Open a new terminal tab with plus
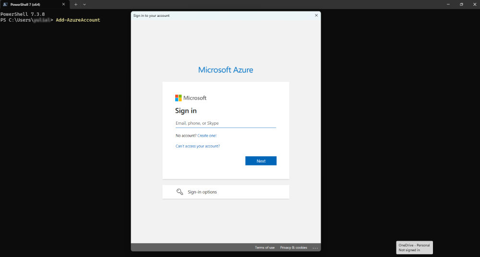480x257 pixels. click(76, 5)
